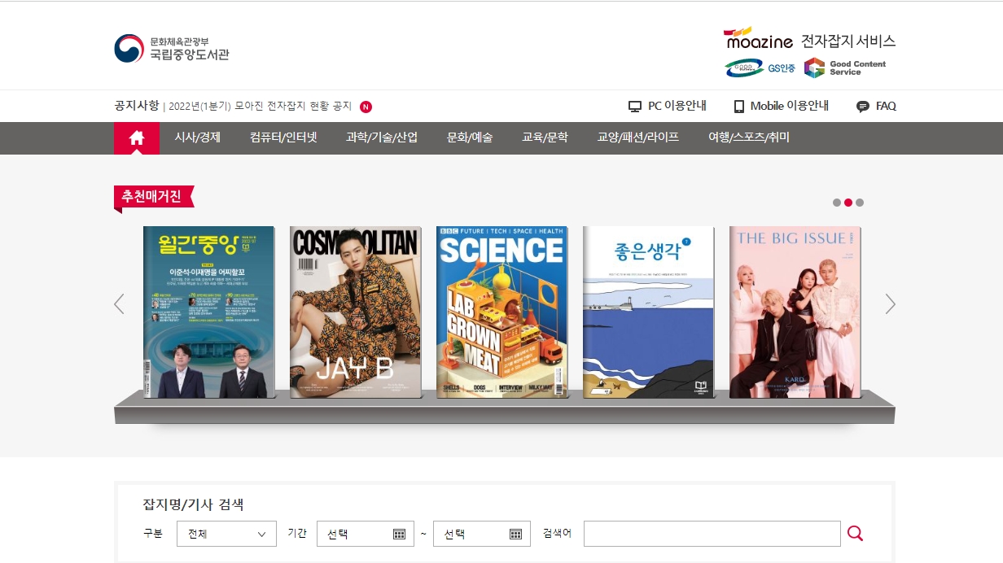This screenshot has height=563, width=1003.
Task: Open The Big Issue magazine cover
Action: pos(795,312)
